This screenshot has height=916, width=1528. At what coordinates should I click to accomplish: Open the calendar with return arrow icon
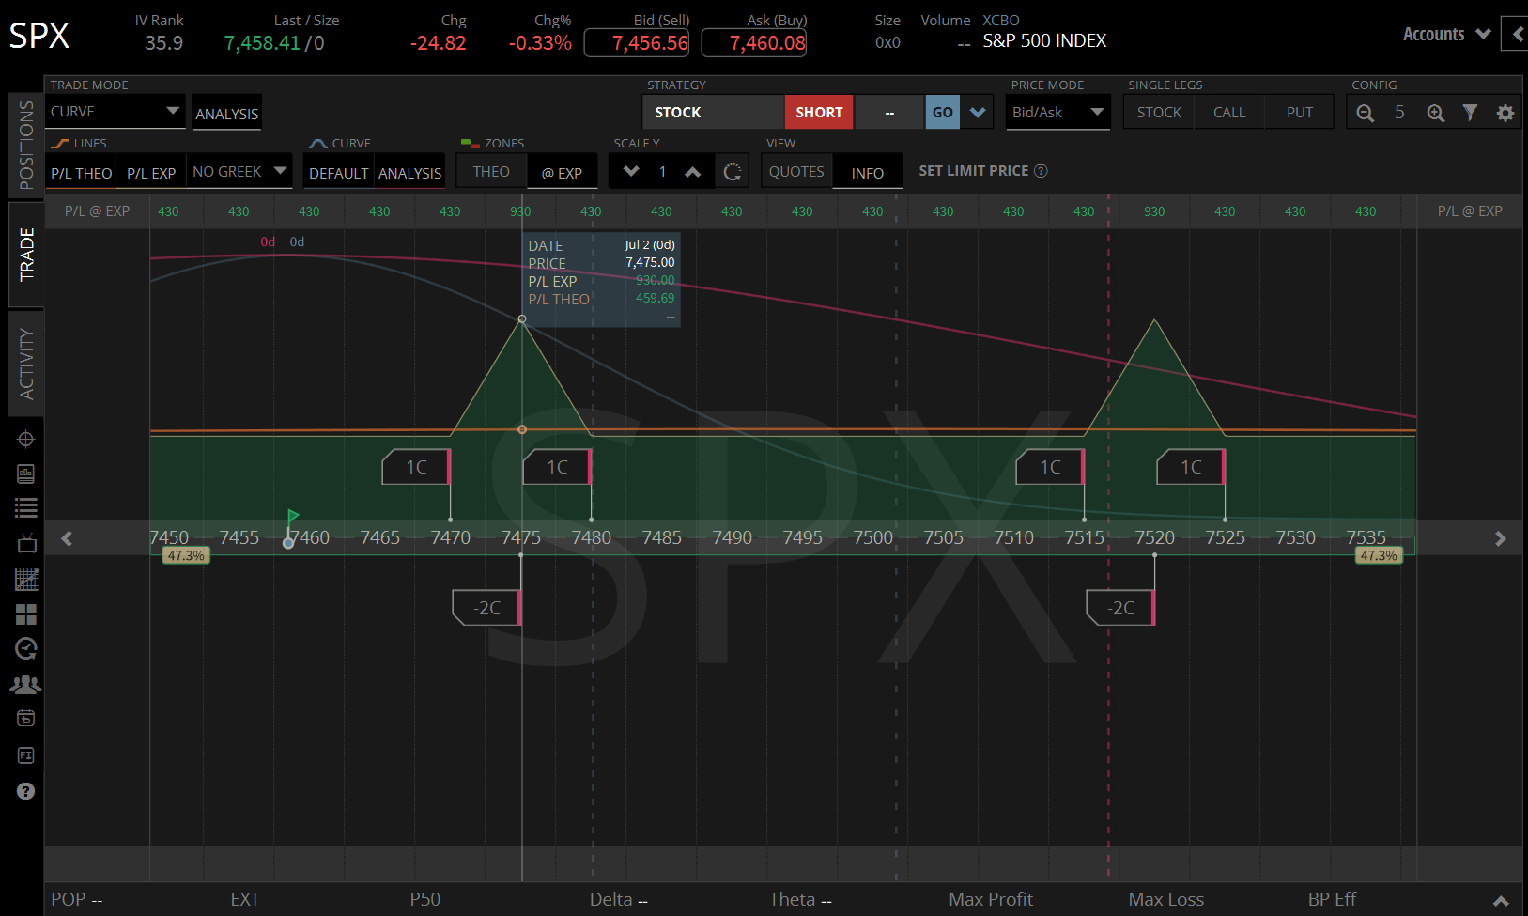25,719
